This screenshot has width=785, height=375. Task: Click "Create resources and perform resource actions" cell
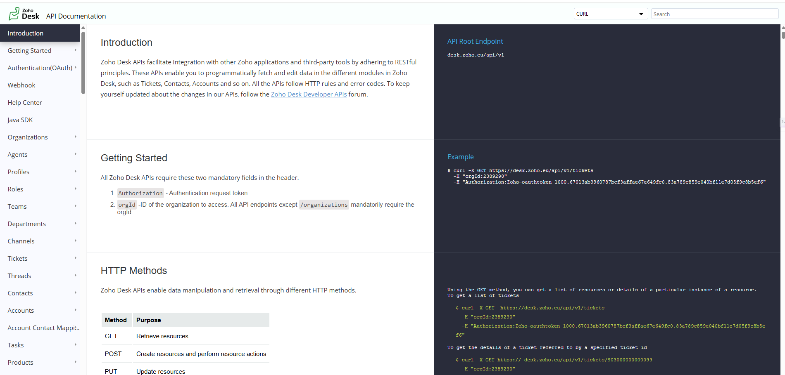click(x=201, y=354)
